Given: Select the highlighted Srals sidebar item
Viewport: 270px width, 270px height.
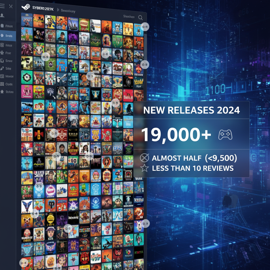Looking at the screenshot, I should [8, 36].
